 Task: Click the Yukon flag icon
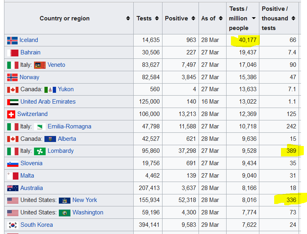[x=50, y=90]
